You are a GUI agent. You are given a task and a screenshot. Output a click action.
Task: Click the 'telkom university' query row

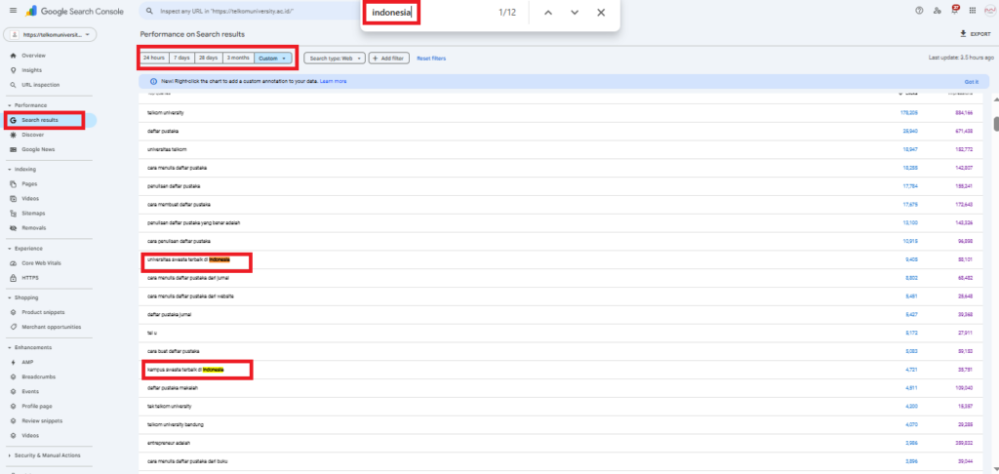point(562,113)
